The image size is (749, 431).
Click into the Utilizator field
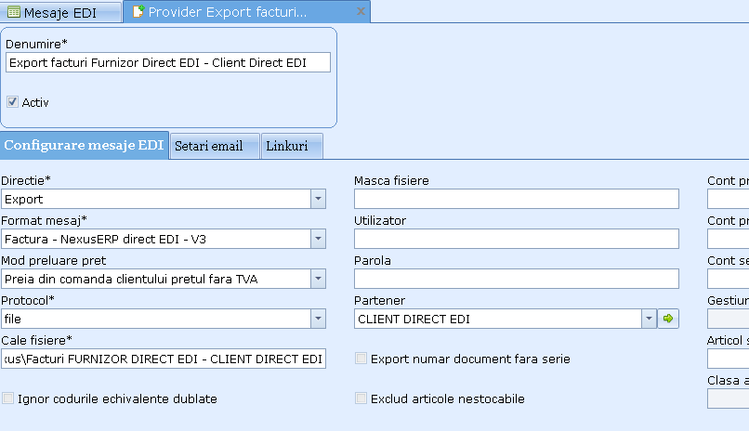tap(516, 239)
